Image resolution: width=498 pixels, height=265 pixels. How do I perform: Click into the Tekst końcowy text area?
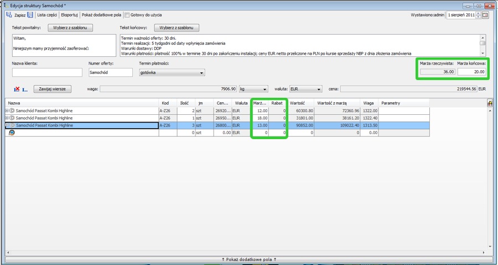point(300,45)
